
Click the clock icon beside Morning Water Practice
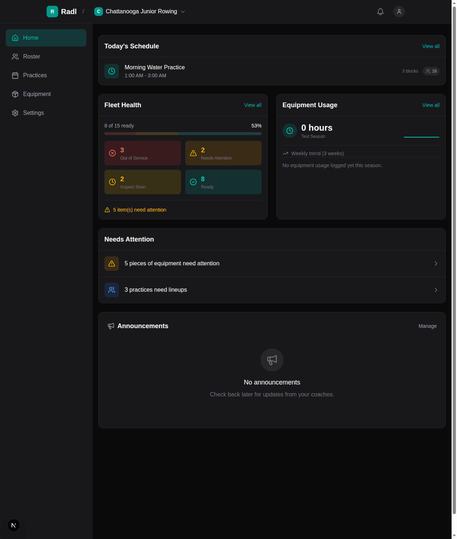[x=112, y=71]
